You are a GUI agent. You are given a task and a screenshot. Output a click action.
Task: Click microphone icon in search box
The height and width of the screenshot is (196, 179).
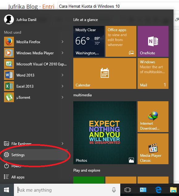tap(114, 190)
